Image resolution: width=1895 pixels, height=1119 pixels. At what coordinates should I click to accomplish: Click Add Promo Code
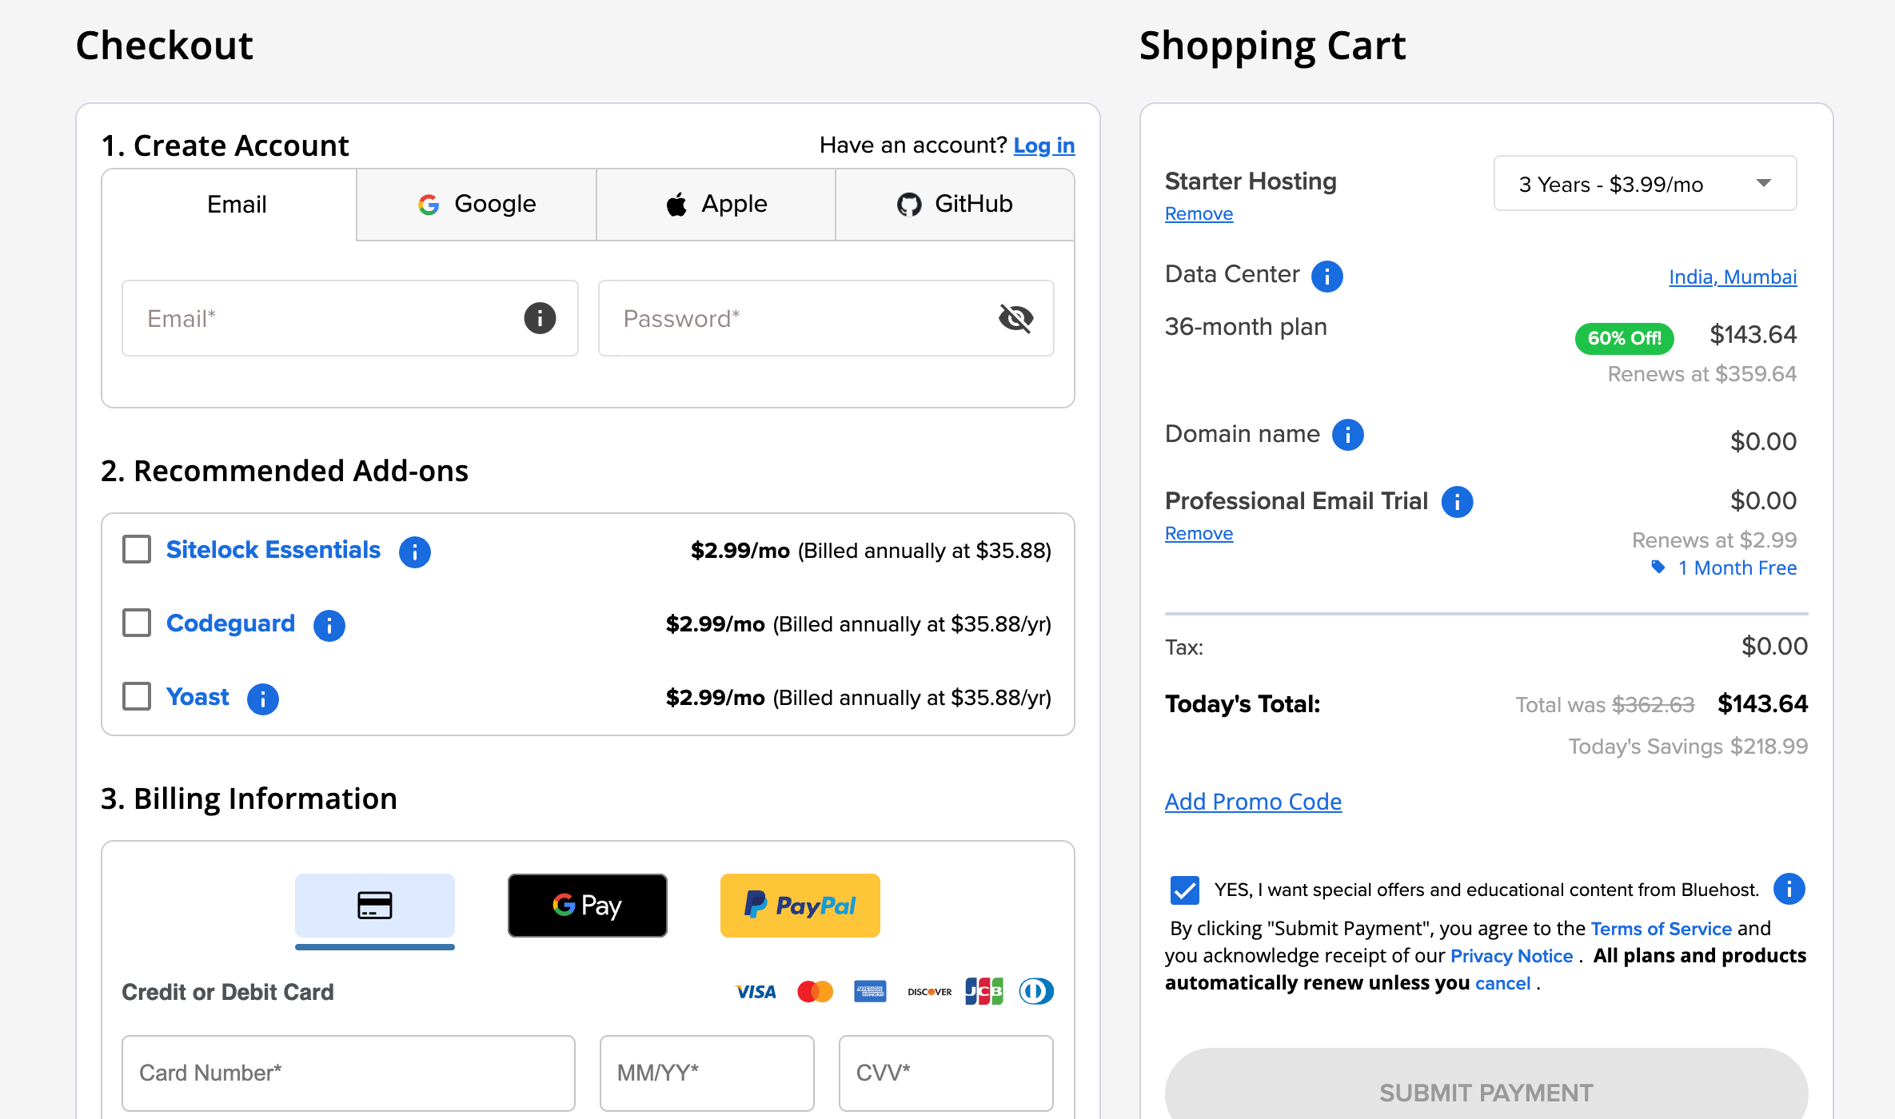tap(1252, 801)
